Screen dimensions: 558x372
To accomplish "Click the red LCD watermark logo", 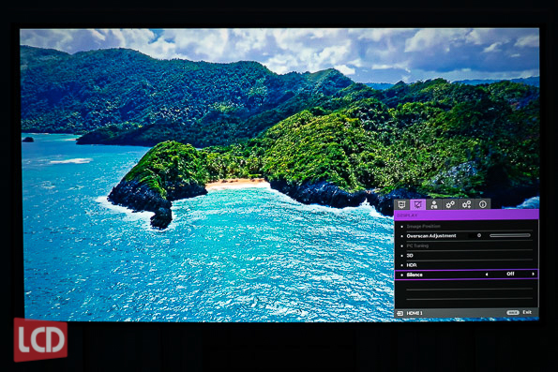I will tap(40, 339).
